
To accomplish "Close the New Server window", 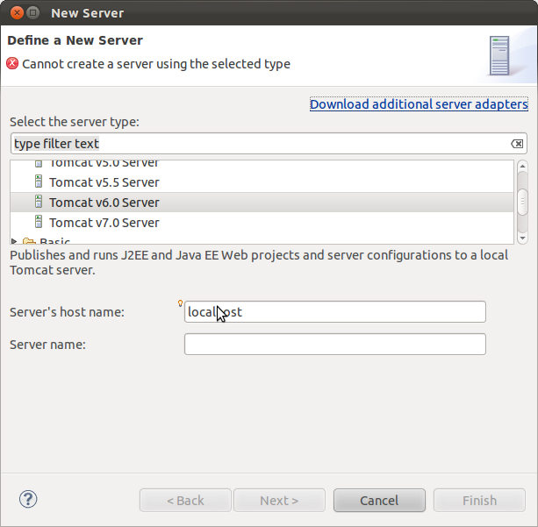I will tap(17, 13).
